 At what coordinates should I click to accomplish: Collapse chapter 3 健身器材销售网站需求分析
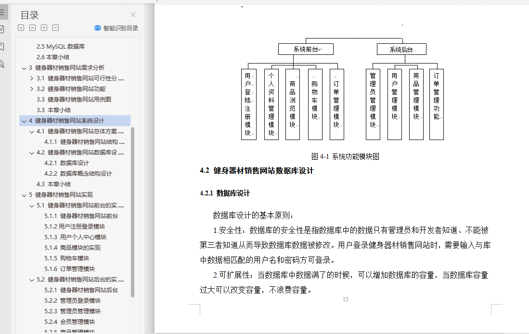(24, 68)
